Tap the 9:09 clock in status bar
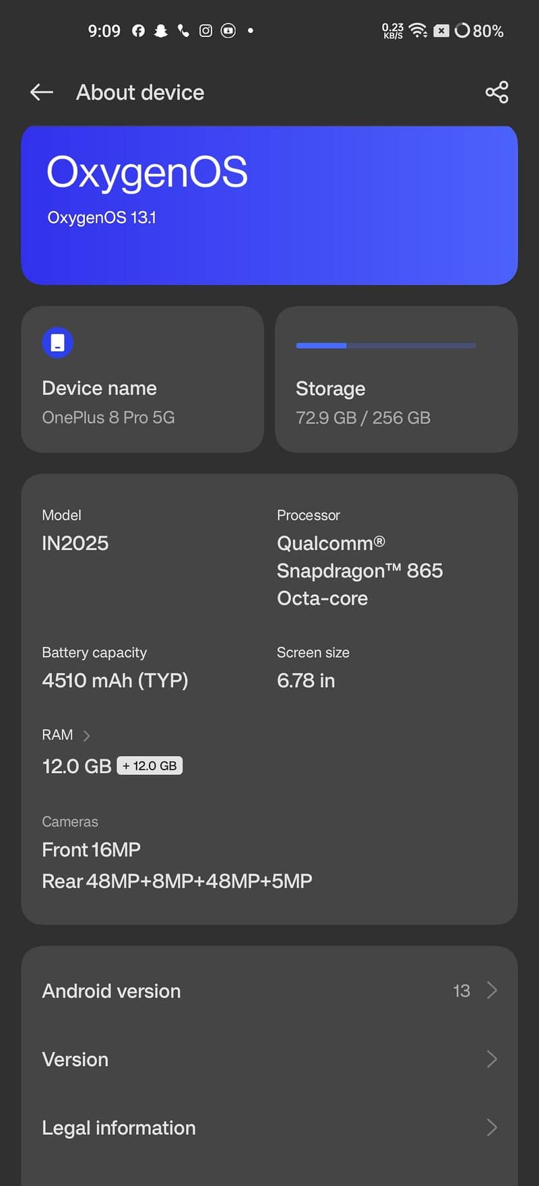539x1186 pixels. pos(104,31)
